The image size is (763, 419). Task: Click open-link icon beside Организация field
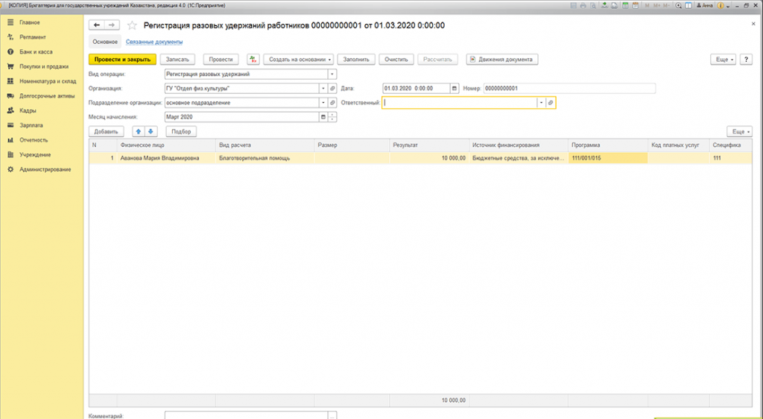pos(332,88)
